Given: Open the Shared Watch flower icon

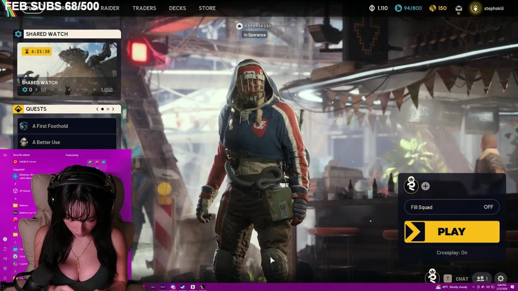Looking at the screenshot, I should 18,34.
